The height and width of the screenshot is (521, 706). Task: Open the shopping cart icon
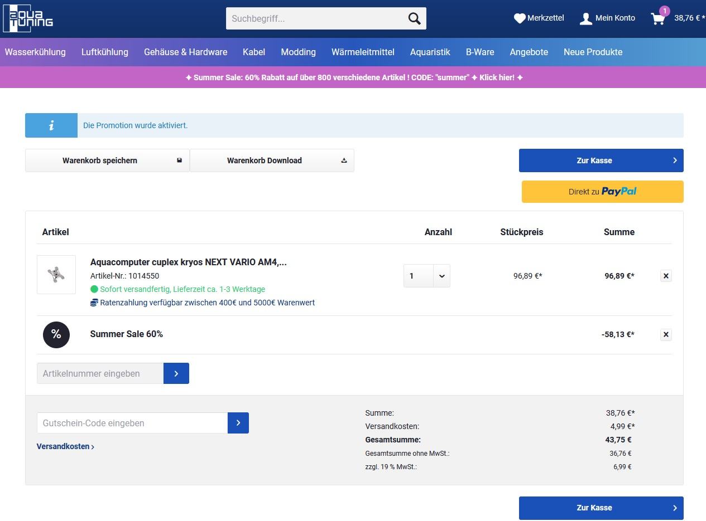tap(658, 18)
